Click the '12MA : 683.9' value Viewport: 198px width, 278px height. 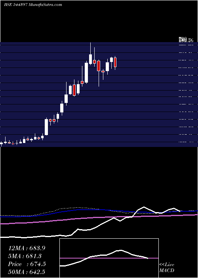pyautogui.click(x=27, y=248)
